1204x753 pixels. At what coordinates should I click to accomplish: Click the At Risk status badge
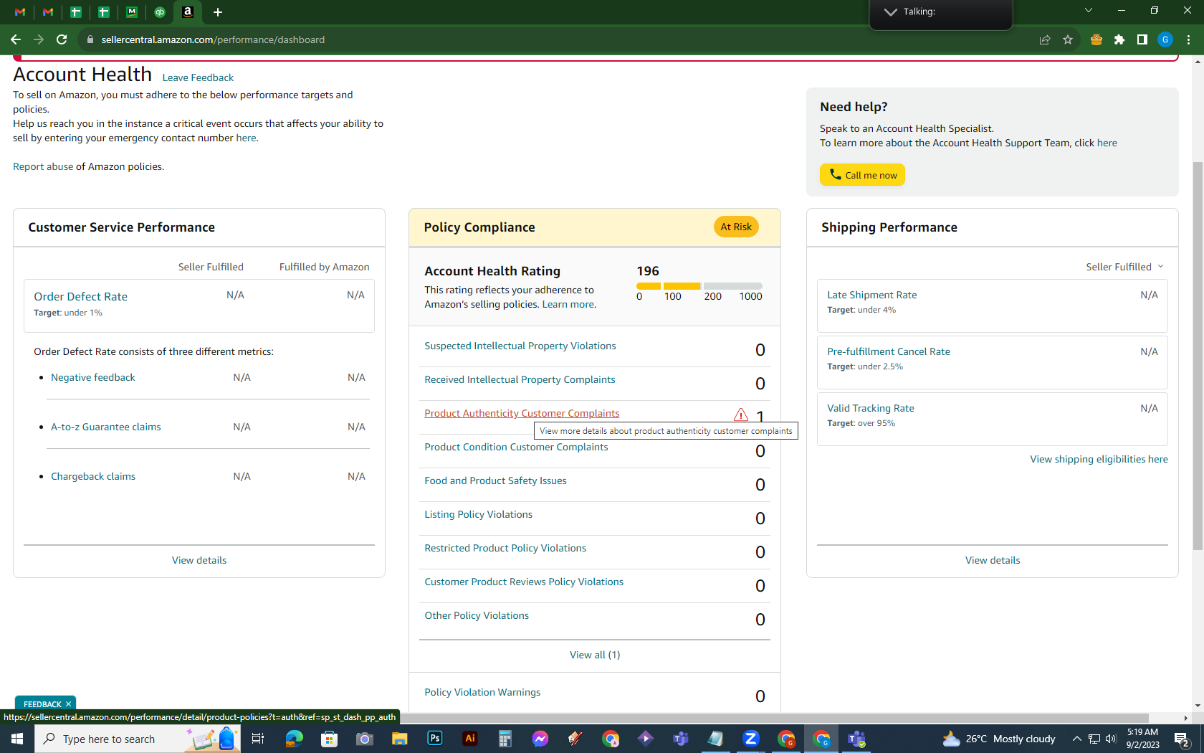[x=736, y=227]
